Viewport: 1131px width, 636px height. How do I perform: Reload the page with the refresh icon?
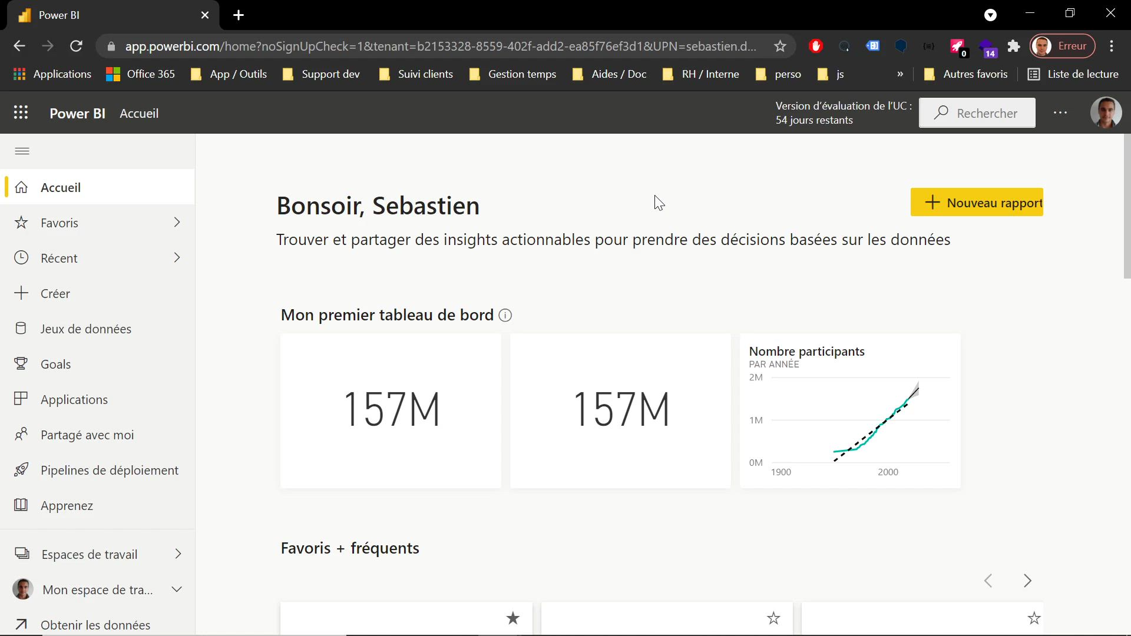pos(76,46)
